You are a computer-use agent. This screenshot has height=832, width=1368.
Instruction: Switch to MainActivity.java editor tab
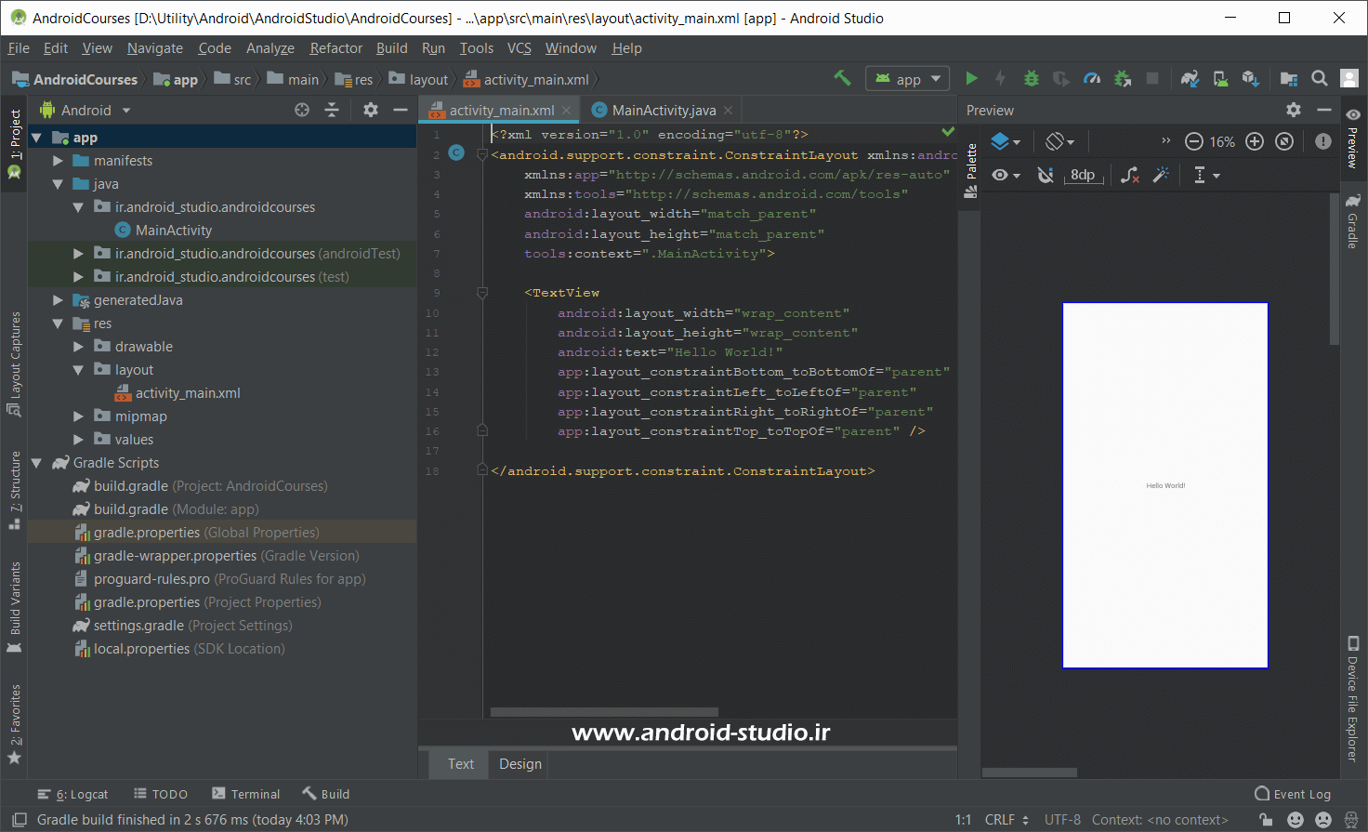coord(662,110)
